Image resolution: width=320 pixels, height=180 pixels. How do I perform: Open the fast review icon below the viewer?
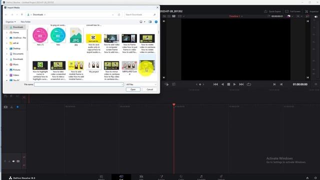(166, 84)
